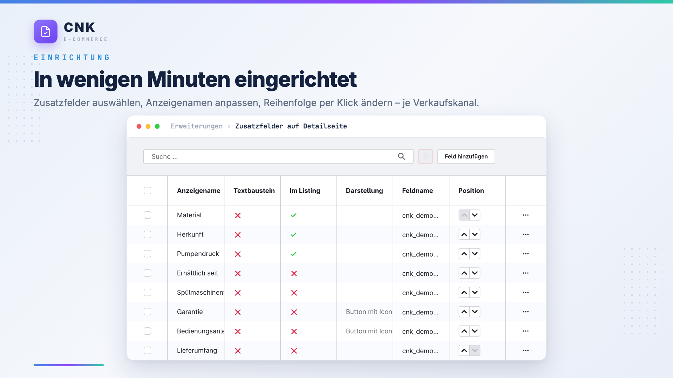Click the Erhältlich seit name cell

click(197, 273)
